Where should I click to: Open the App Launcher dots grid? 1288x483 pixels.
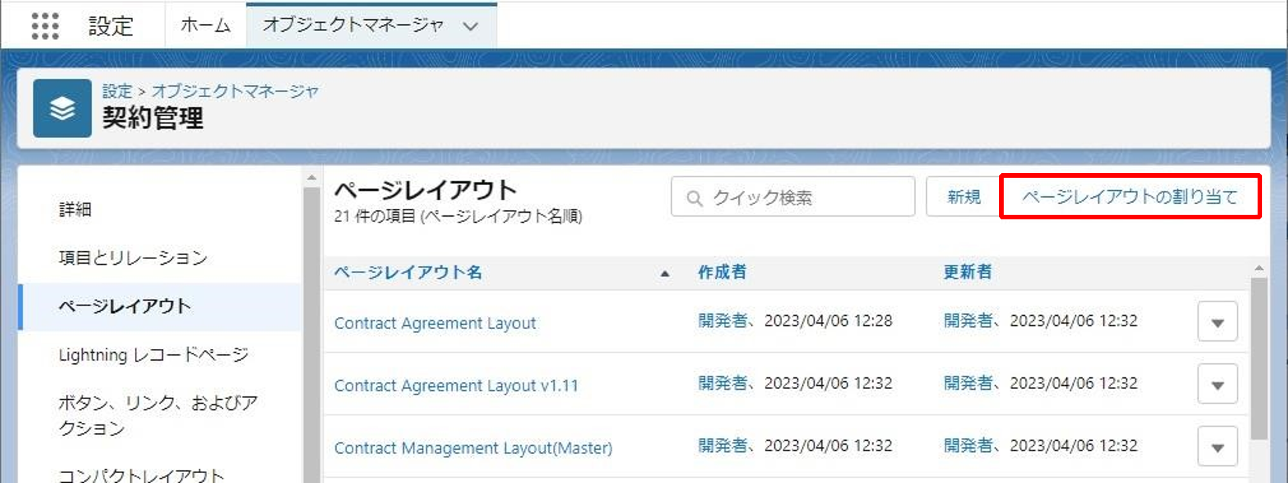point(45,26)
